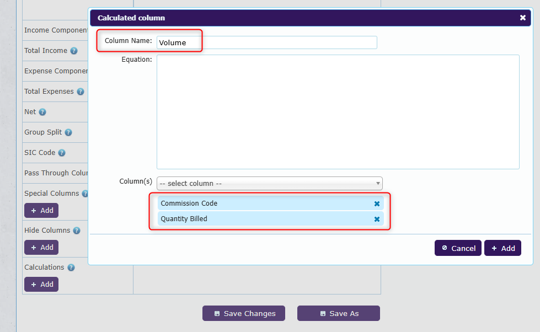The width and height of the screenshot is (540, 332).
Task: Add a new Calculations entry
Action: click(41, 284)
